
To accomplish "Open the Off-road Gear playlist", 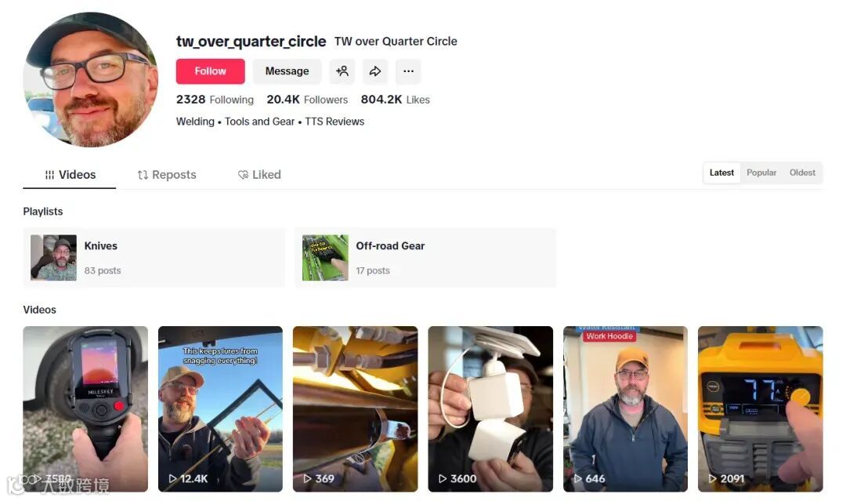I will (x=425, y=257).
